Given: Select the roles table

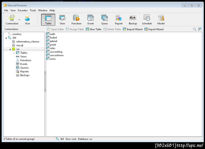Looking at the screenshot, I should click(x=53, y=48).
